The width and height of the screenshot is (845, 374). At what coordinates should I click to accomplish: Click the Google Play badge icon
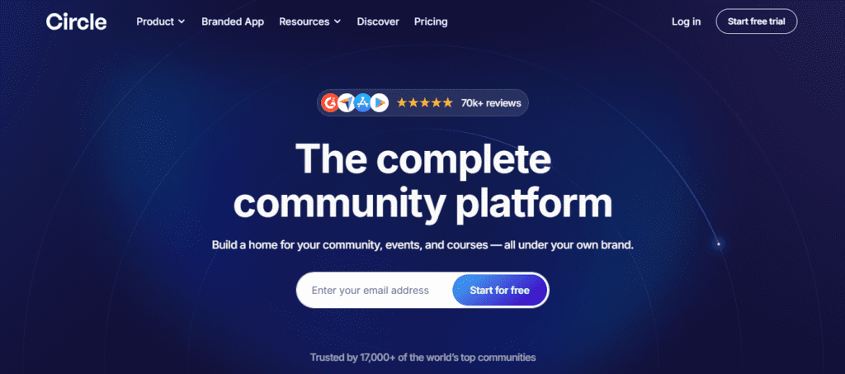[380, 102]
